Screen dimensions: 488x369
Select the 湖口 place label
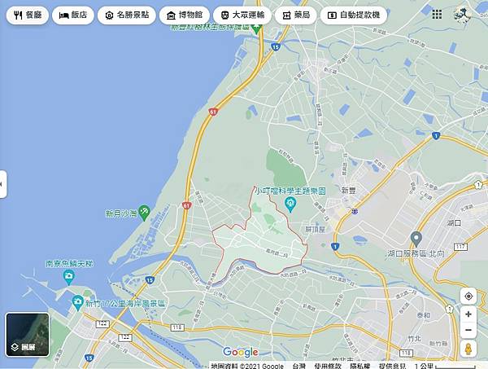point(454,223)
